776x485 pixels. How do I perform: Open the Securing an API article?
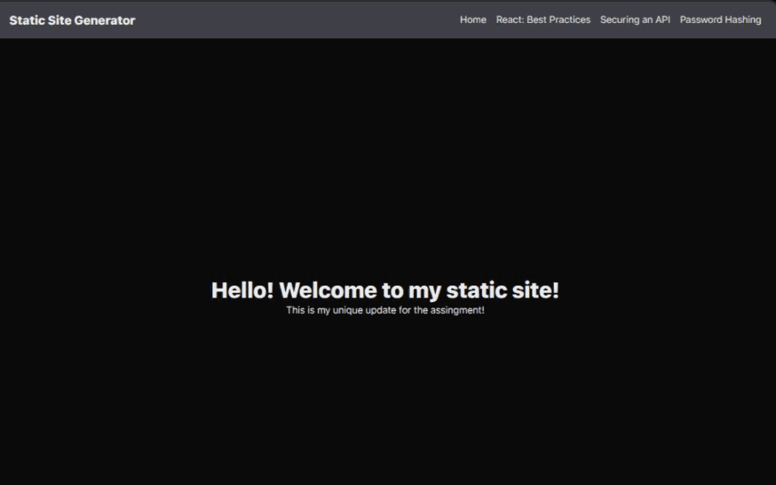[x=635, y=20]
